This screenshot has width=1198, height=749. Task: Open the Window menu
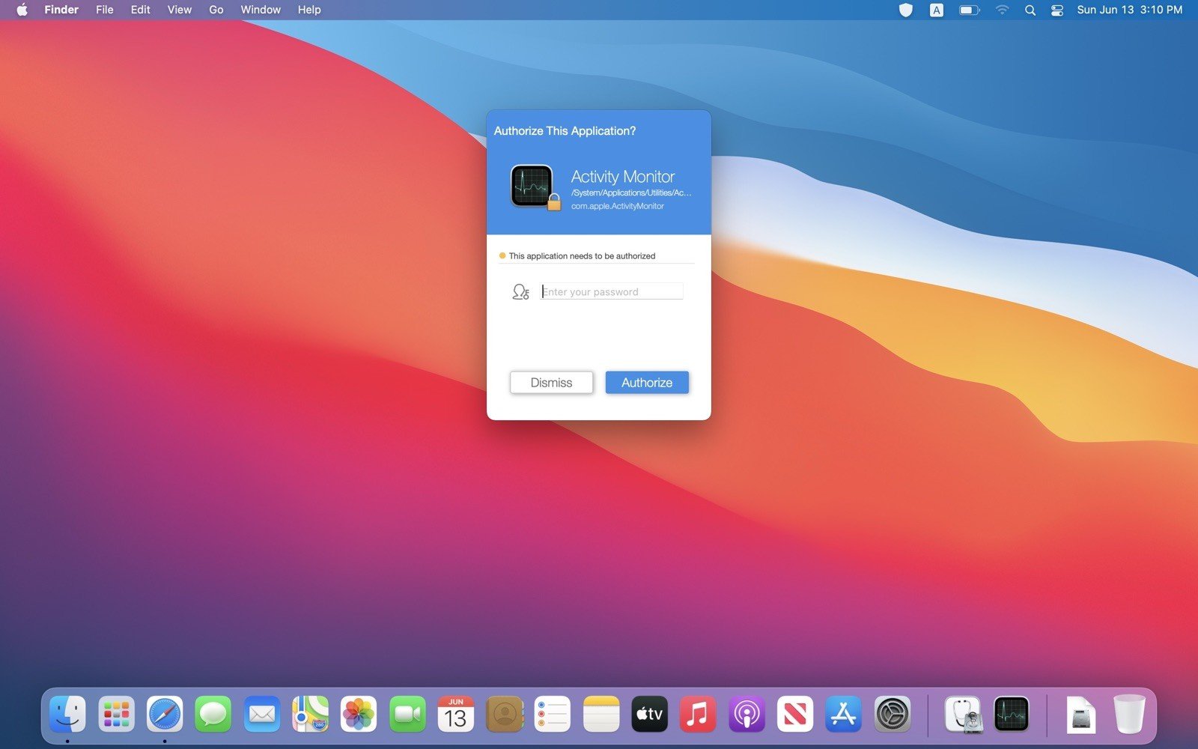pos(261,10)
